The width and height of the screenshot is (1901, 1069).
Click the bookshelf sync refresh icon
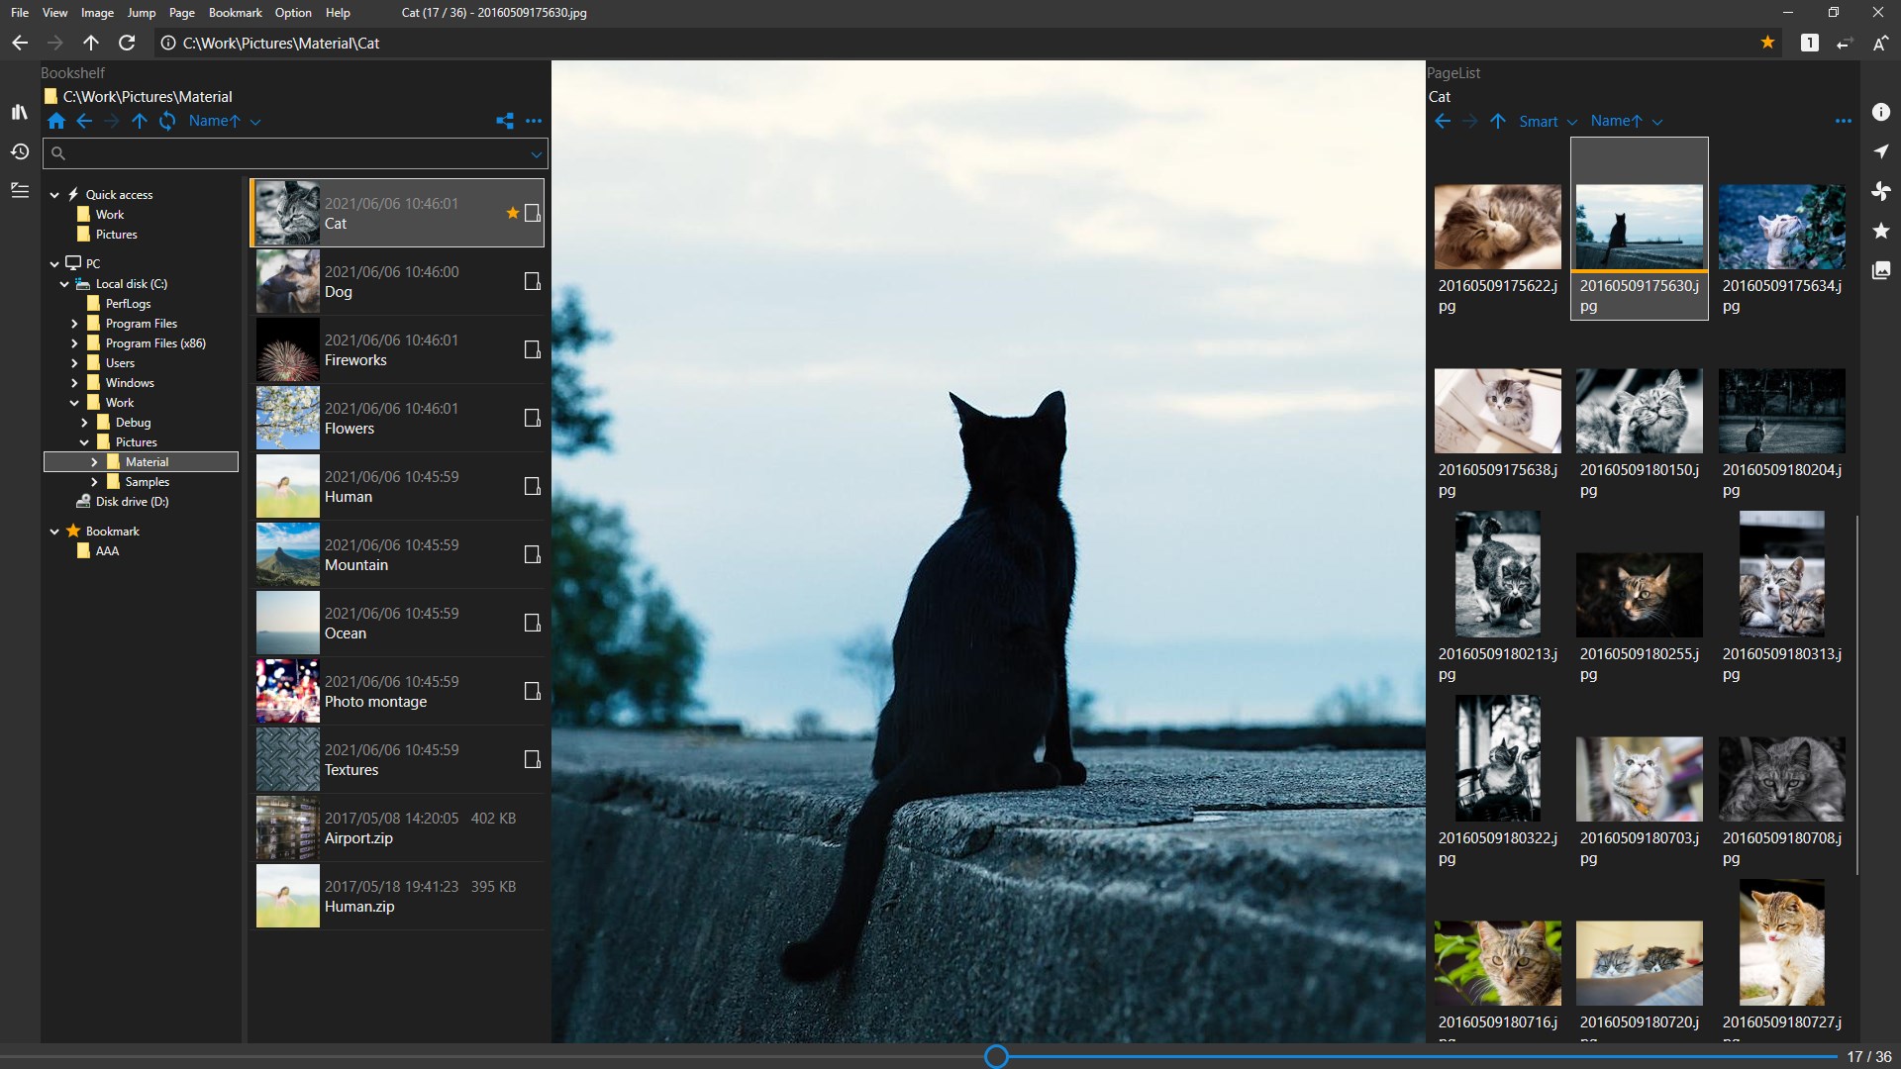coord(167,121)
